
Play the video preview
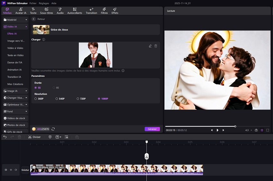point(217,130)
